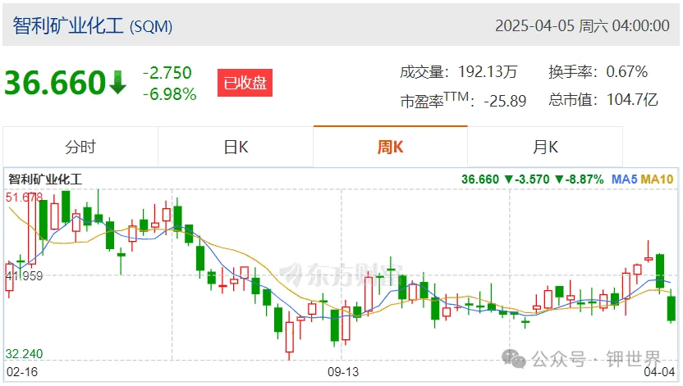Click the red 已收盘 status badge
The height and width of the screenshot is (386, 683).
pyautogui.click(x=245, y=83)
